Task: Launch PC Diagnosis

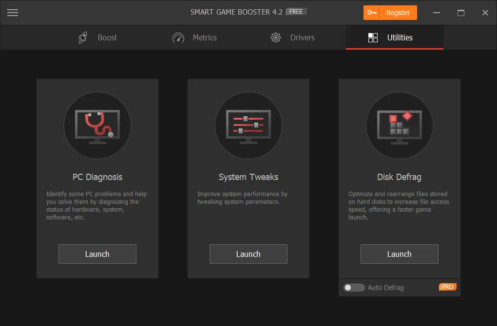Action: [x=97, y=254]
